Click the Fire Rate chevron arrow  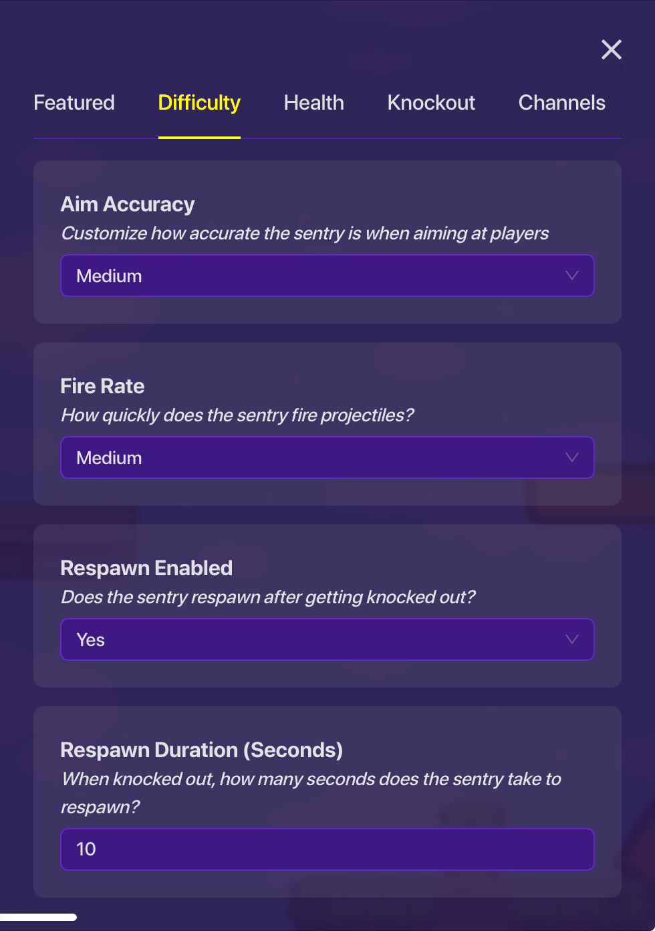click(571, 457)
